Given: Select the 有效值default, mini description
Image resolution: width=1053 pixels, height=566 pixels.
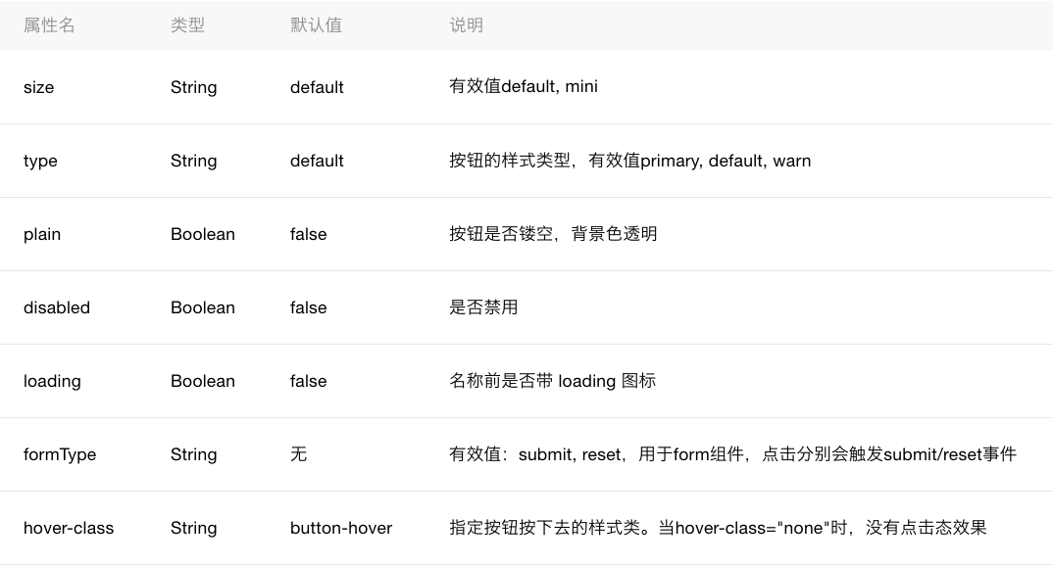Looking at the screenshot, I should tap(524, 87).
